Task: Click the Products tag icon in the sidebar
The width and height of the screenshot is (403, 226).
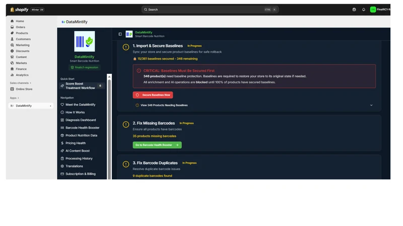Action: (x=12, y=33)
